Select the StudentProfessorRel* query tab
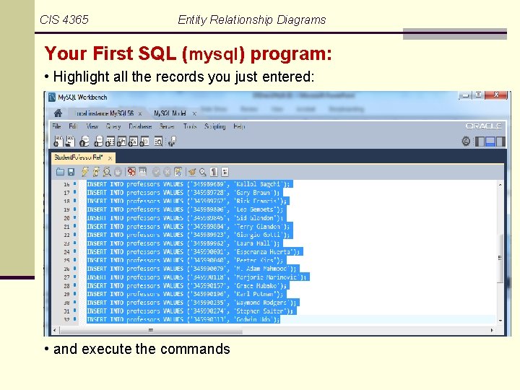520x390 pixels. [x=79, y=157]
